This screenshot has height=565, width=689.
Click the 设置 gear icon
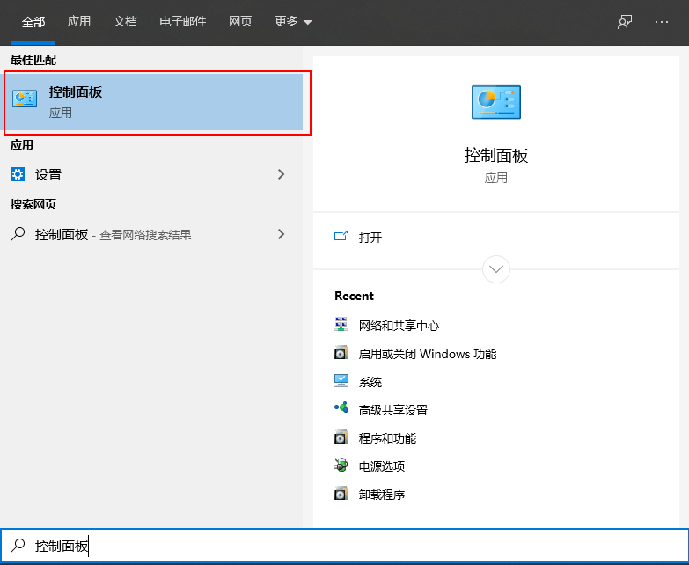click(18, 174)
